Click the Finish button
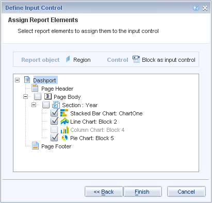Screen dimensions: 212x203 pyautogui.click(x=143, y=192)
